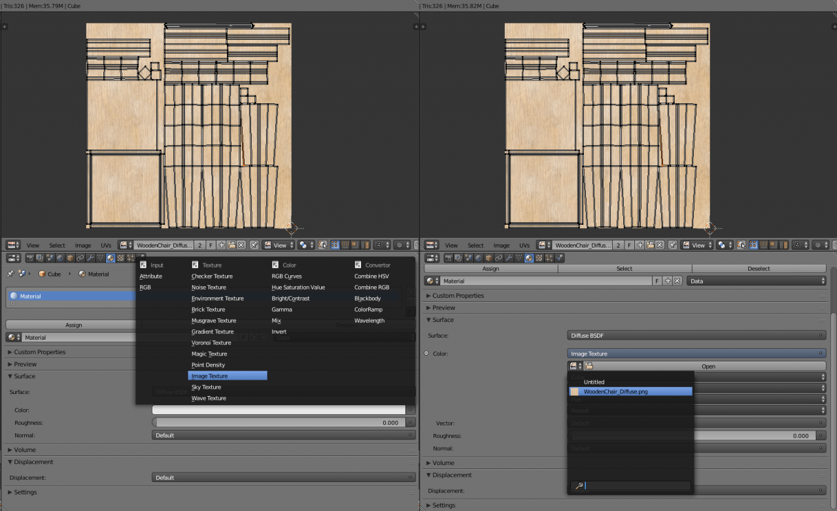Open the World properties tab in right panel

[x=479, y=258]
